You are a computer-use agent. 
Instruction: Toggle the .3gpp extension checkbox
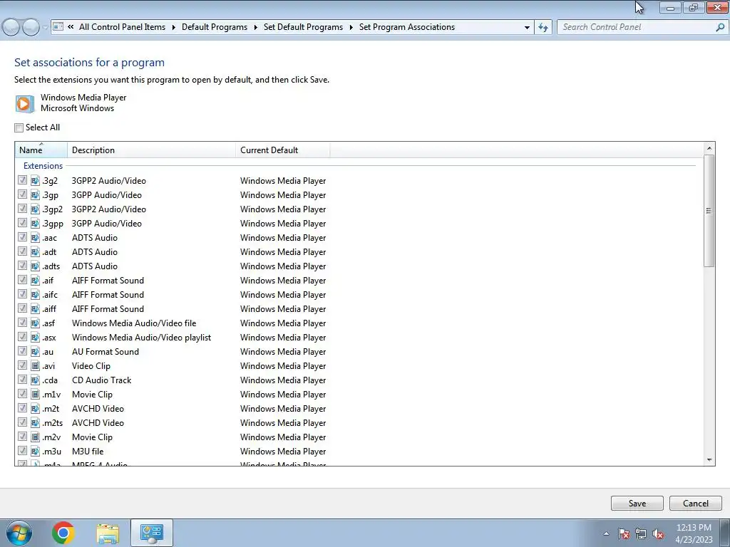22,223
